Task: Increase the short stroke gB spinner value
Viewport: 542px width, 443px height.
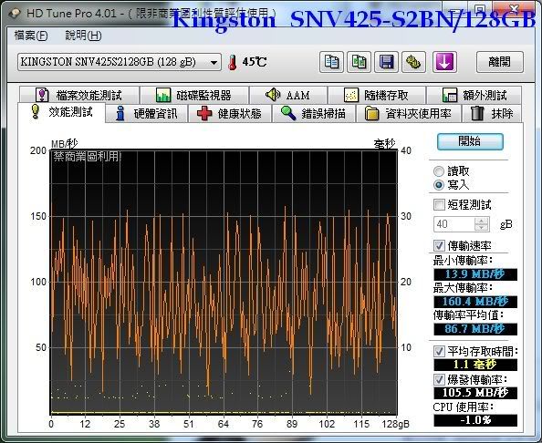Action: click(x=482, y=221)
